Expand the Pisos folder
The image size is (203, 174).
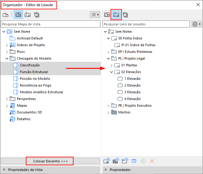(7, 52)
